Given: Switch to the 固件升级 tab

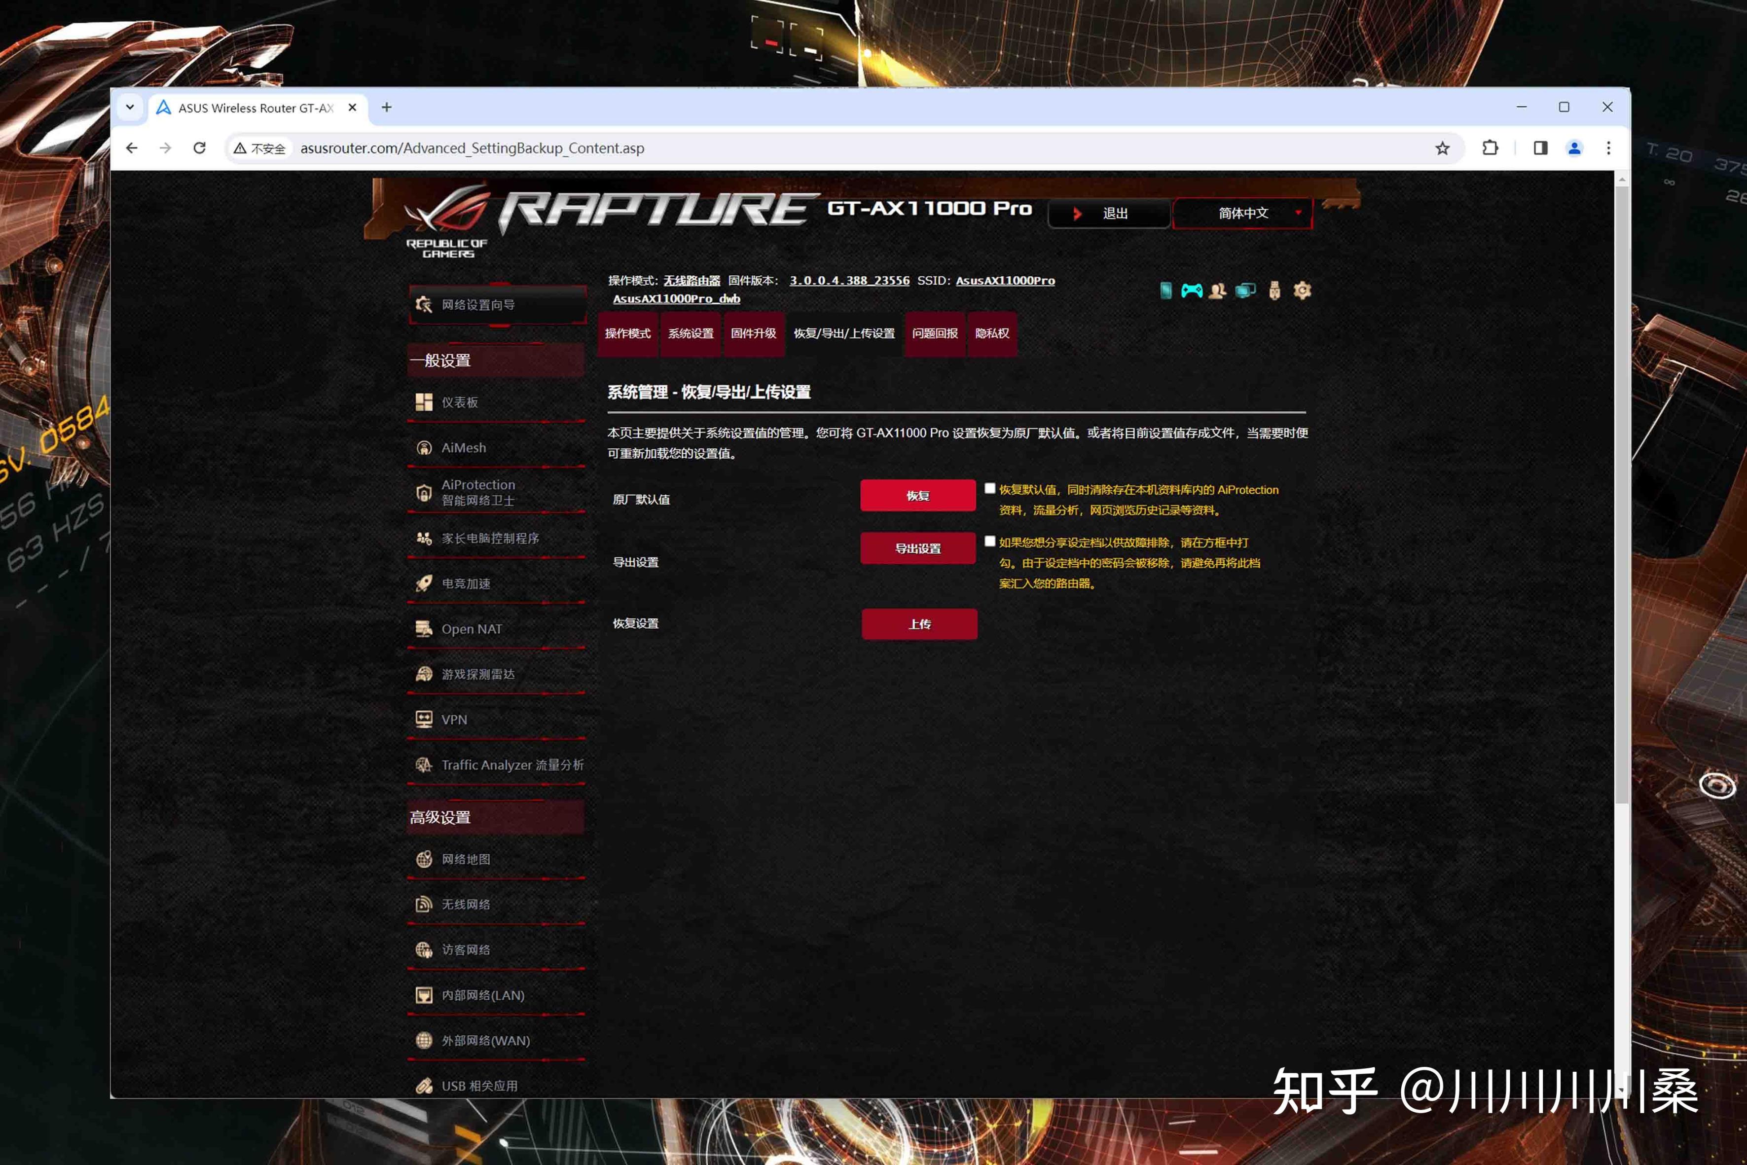Looking at the screenshot, I should [x=753, y=333].
